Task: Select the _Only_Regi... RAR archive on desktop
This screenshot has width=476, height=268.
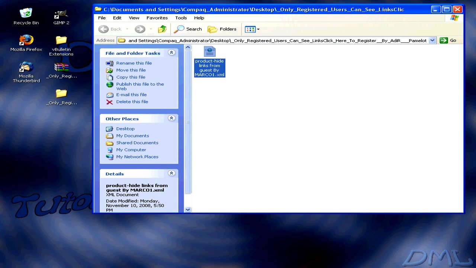Action: (x=61, y=71)
